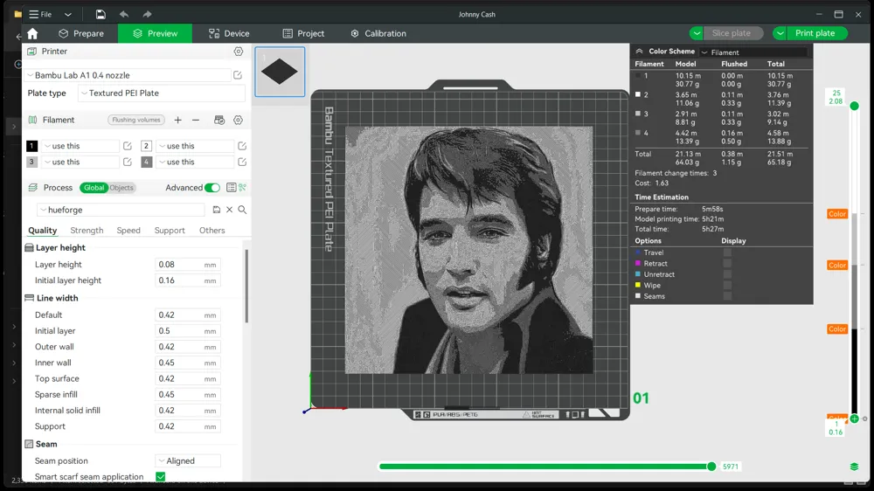The width and height of the screenshot is (874, 491).
Task: Search process settings with magnifier icon
Action: click(x=242, y=210)
